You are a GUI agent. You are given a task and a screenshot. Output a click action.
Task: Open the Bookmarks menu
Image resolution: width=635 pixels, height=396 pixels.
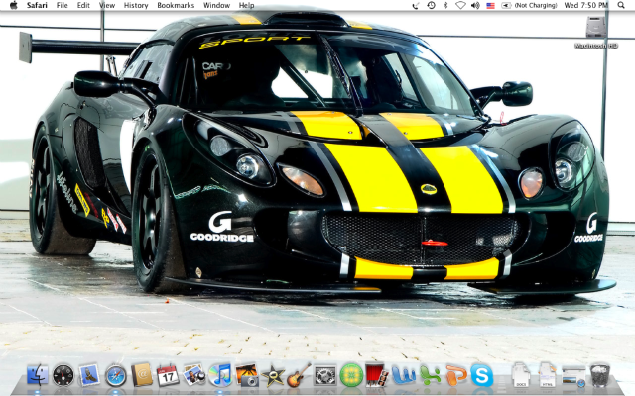click(x=176, y=5)
